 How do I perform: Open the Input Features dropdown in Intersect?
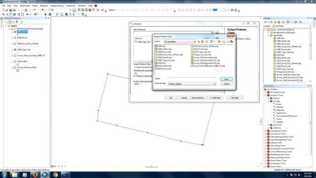pos(212,33)
